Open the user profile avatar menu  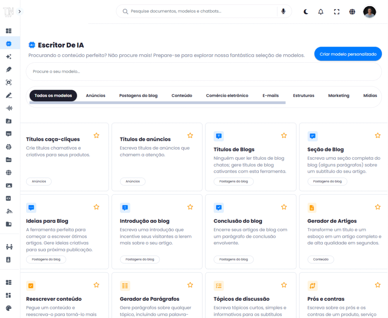[369, 12]
